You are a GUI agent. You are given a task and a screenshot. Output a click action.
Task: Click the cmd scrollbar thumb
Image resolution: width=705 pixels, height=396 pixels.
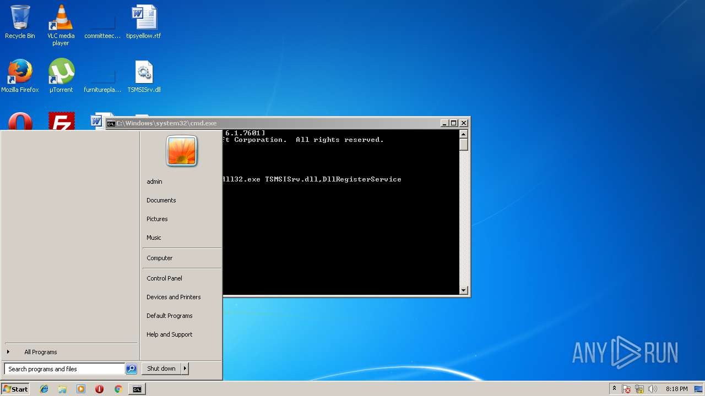coord(463,145)
